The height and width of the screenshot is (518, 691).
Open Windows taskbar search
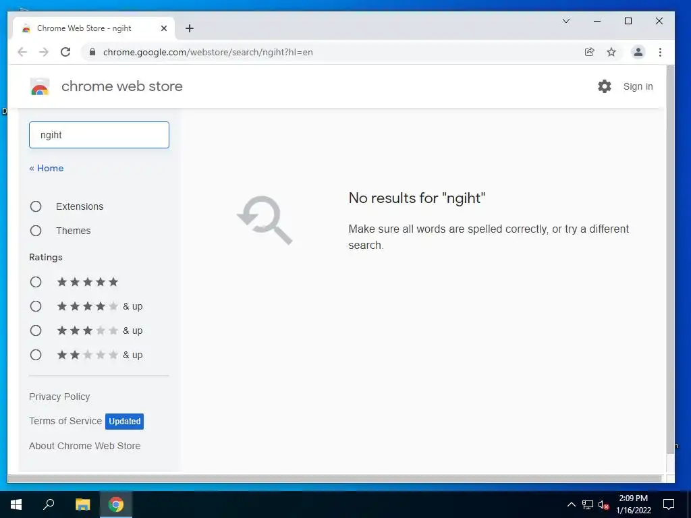[49, 505]
